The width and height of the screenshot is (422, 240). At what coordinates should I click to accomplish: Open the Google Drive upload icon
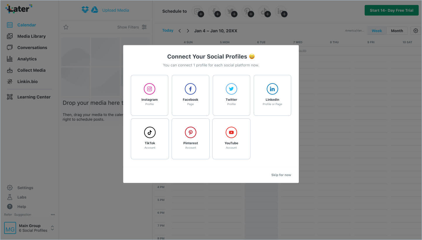(x=95, y=10)
